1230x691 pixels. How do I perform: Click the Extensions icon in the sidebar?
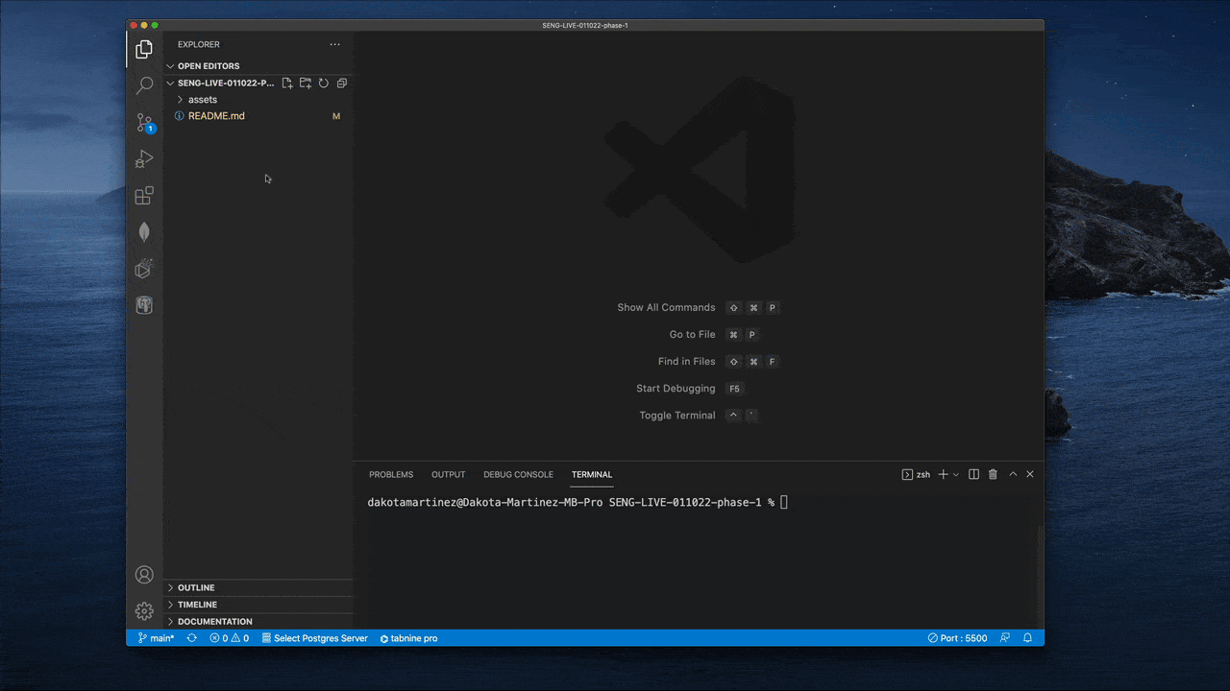pos(144,195)
